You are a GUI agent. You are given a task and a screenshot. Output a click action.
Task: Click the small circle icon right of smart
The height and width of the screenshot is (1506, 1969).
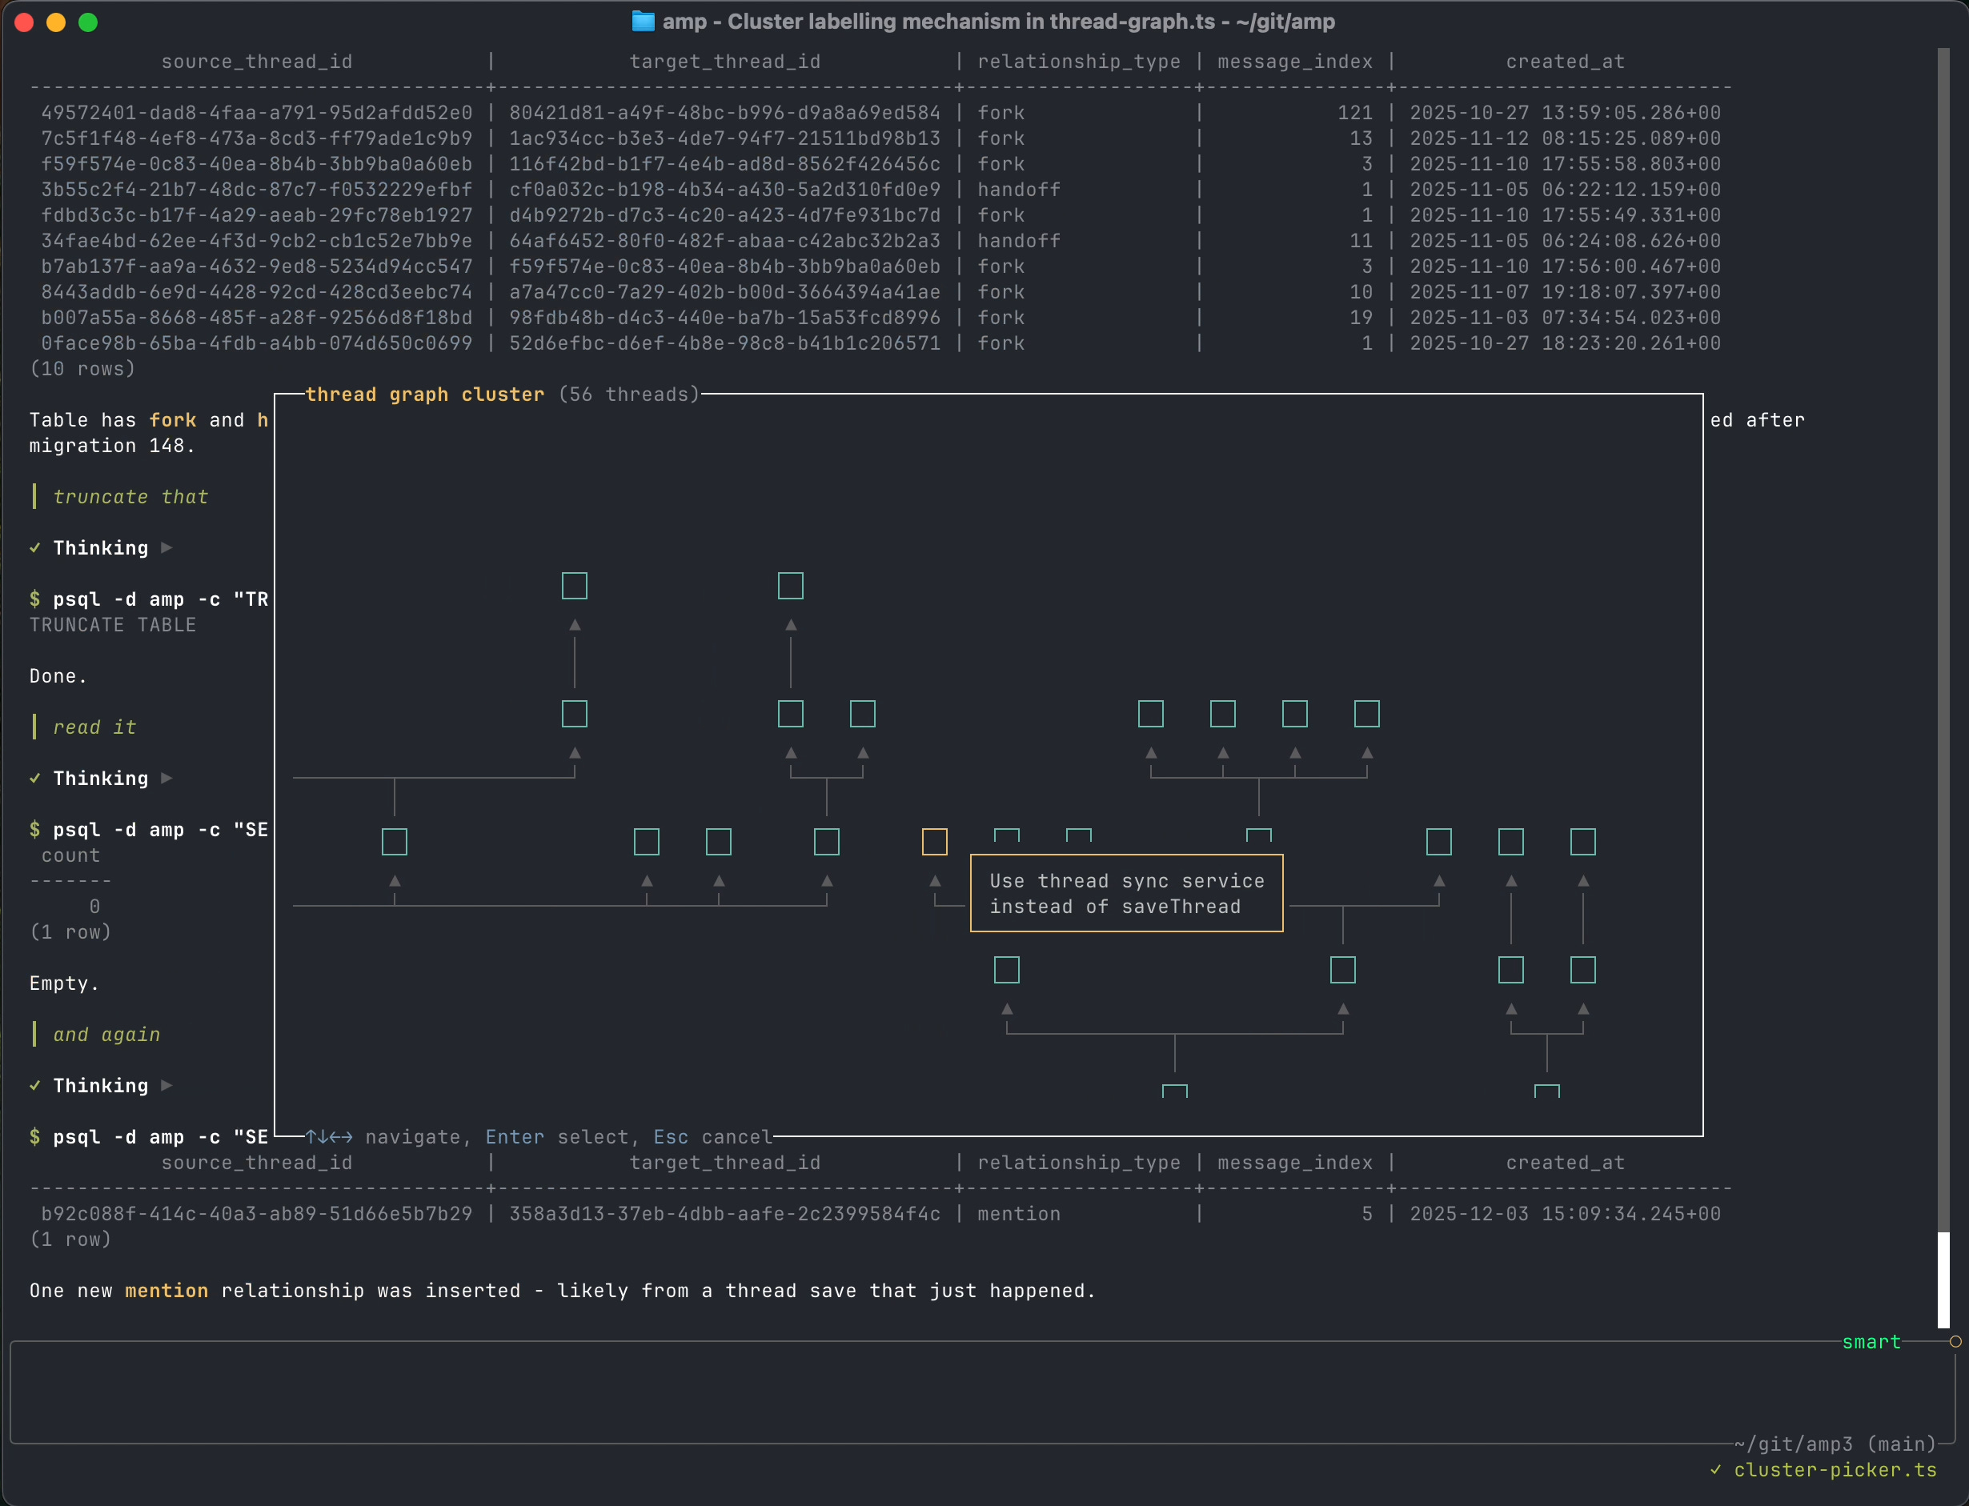[1955, 1342]
